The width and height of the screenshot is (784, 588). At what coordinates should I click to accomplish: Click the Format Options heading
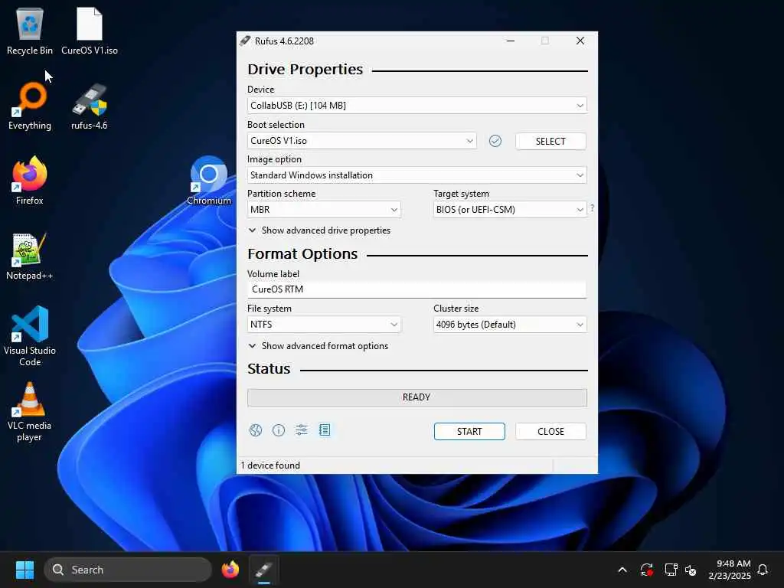pos(302,254)
